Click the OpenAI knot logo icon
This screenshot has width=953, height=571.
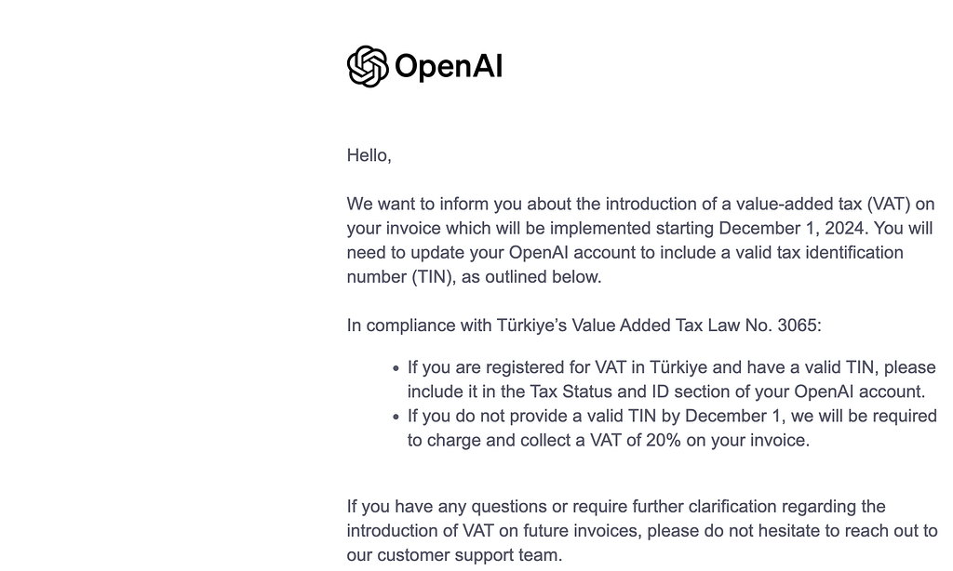(367, 66)
